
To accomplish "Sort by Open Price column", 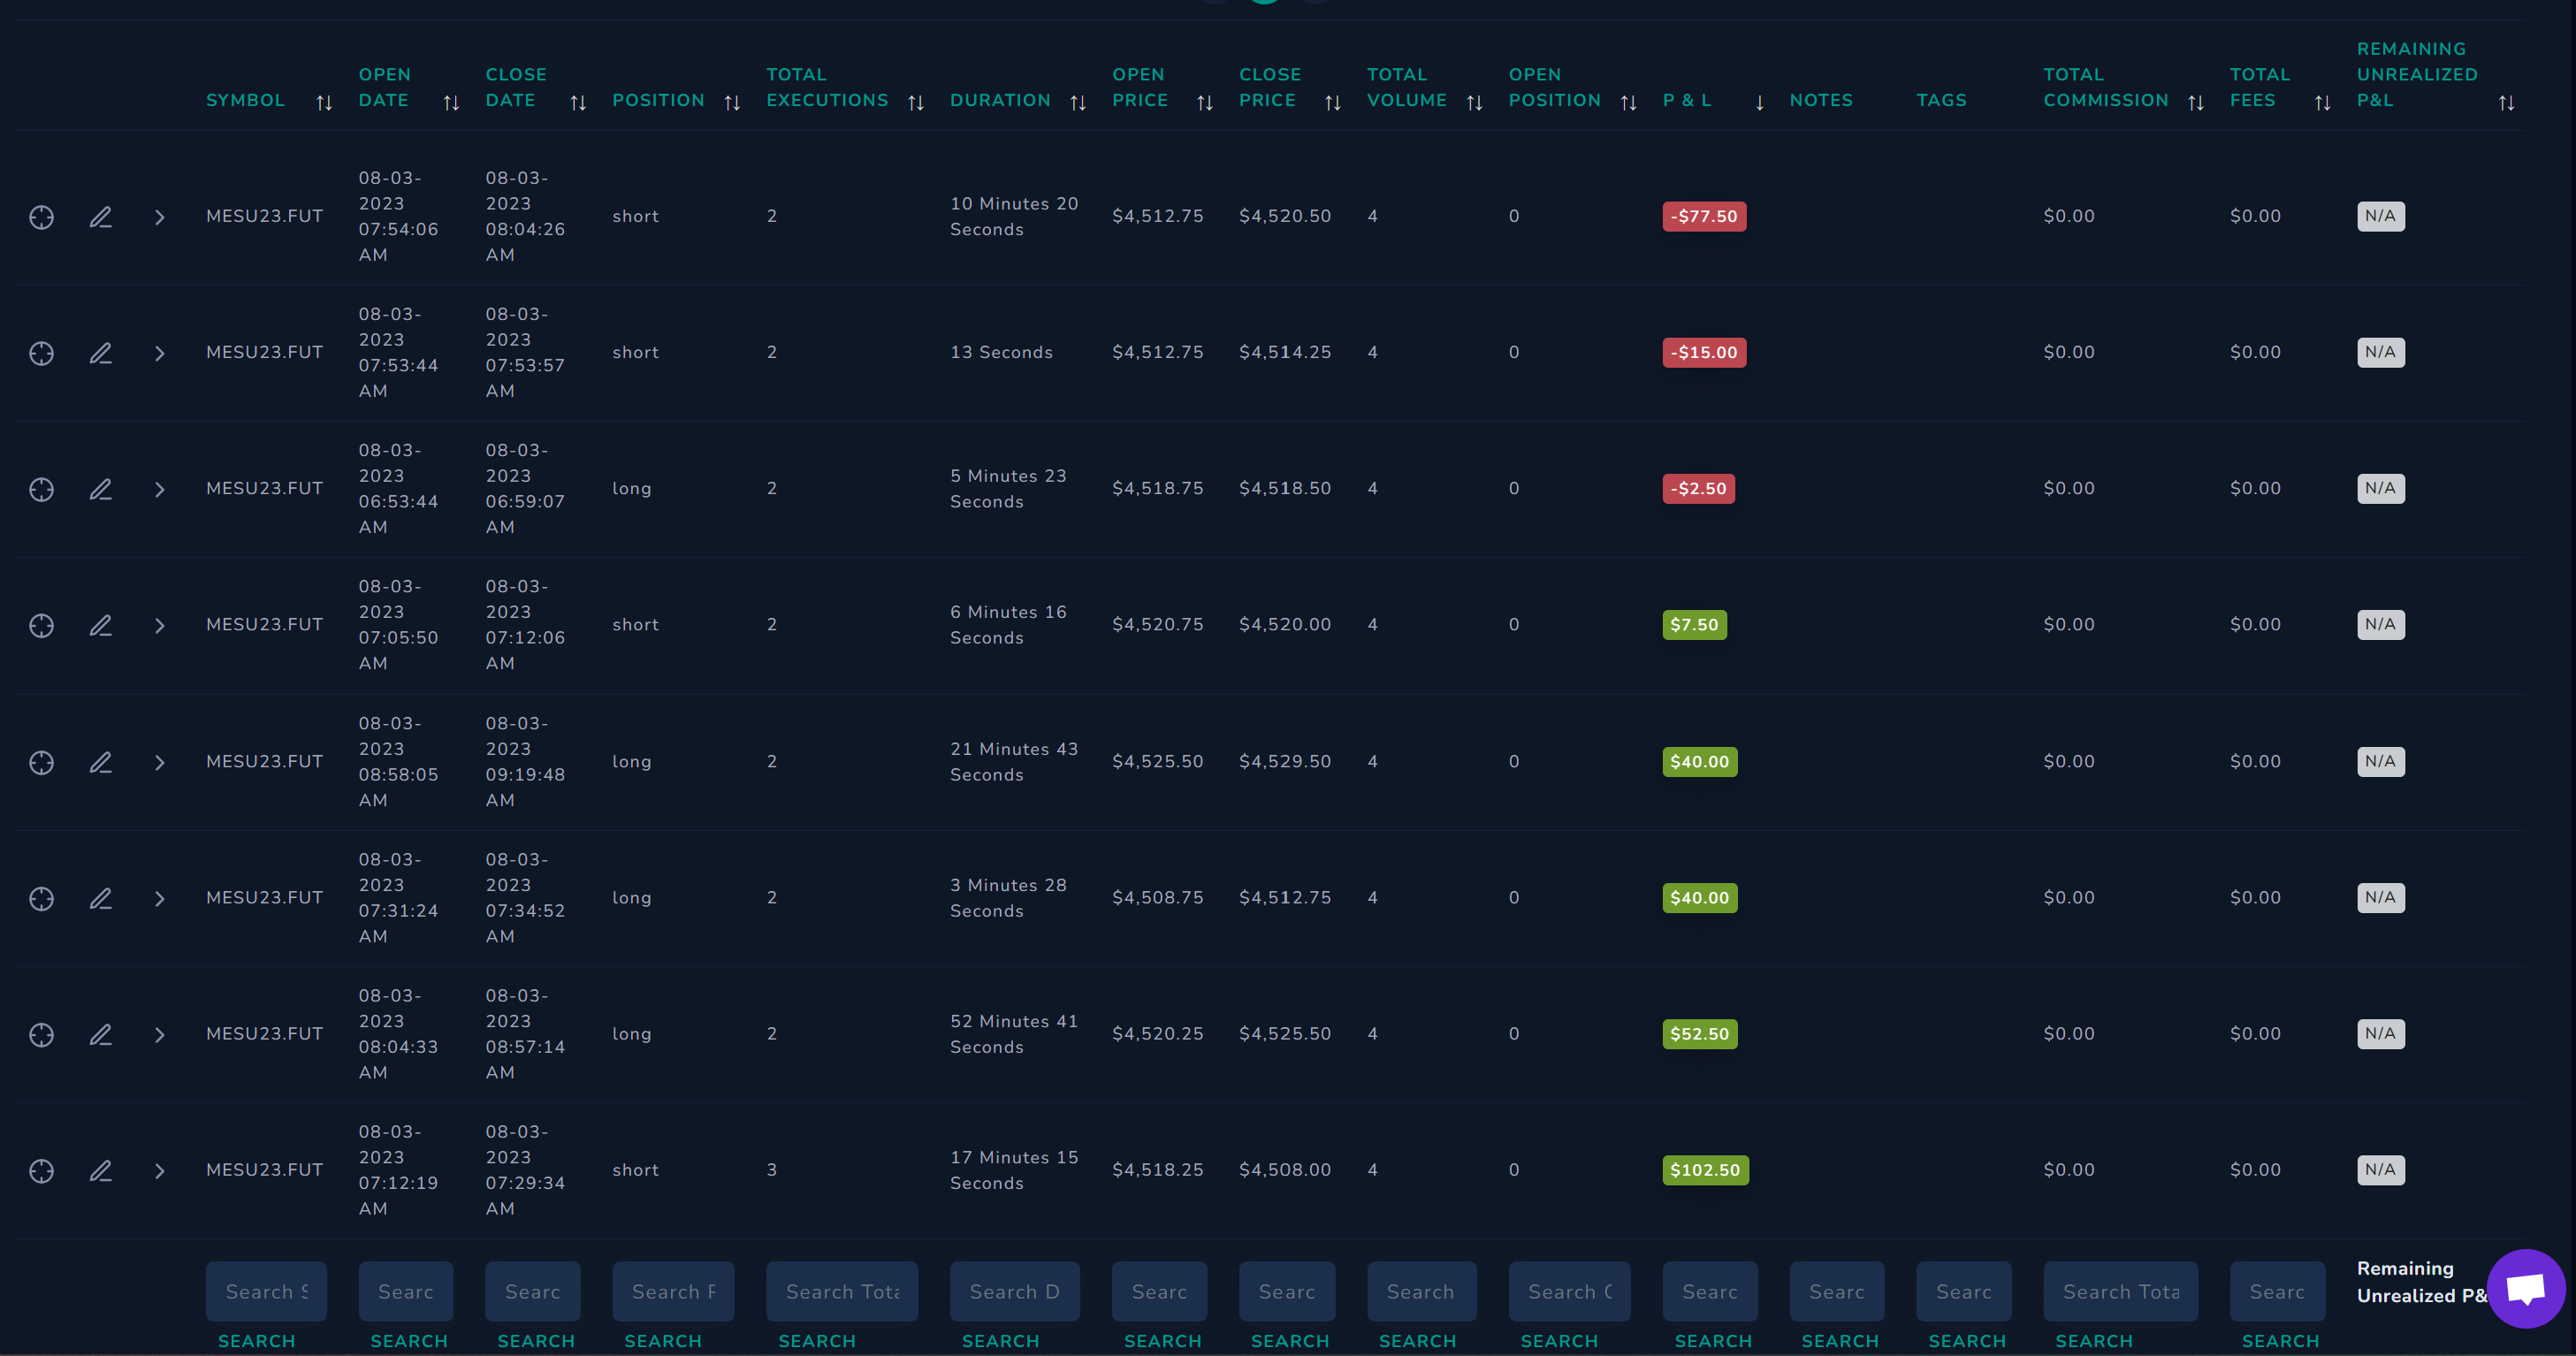I will 1205,102.
